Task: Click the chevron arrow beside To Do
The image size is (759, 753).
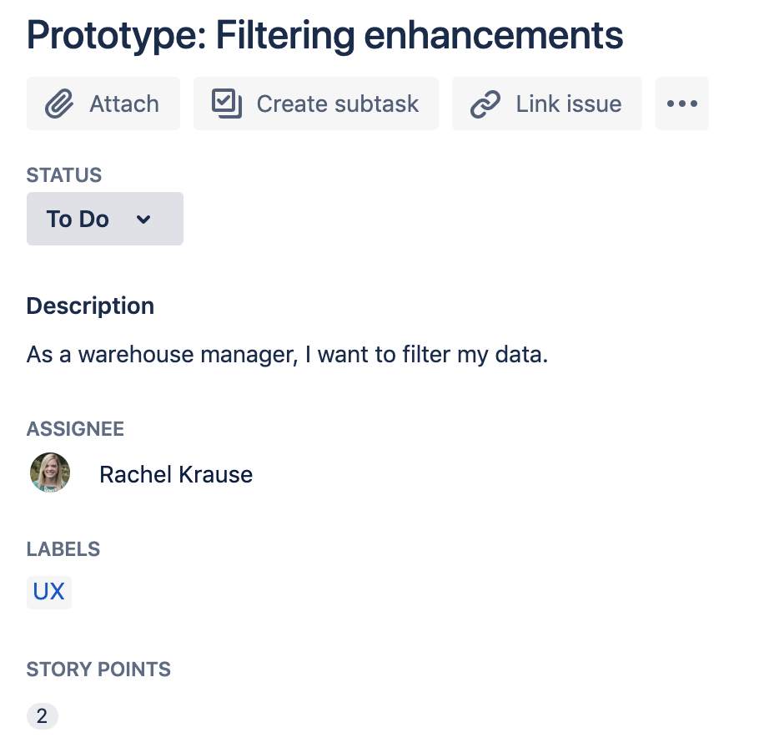Action: [143, 219]
